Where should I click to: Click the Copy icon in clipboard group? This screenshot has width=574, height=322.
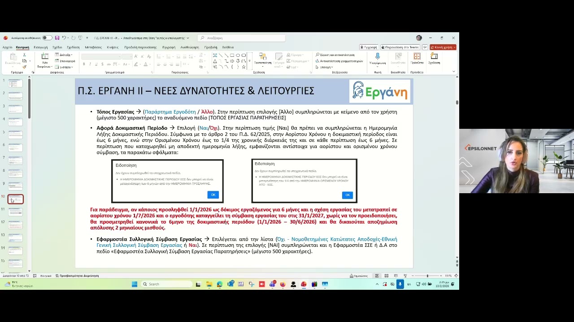[24, 61]
